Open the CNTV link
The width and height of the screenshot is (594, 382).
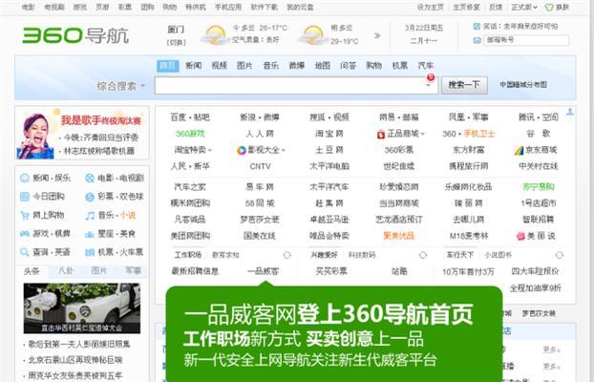tap(261, 166)
